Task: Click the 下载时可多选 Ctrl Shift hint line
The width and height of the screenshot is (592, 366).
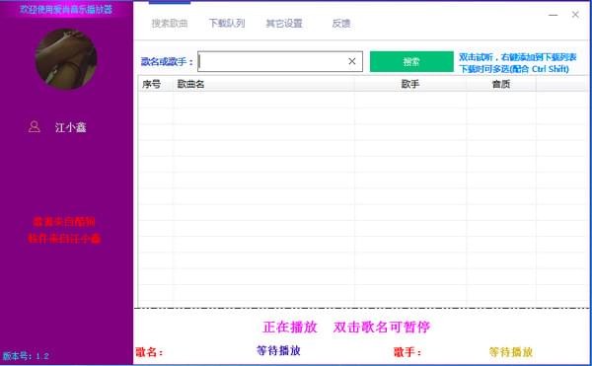Action: point(513,69)
